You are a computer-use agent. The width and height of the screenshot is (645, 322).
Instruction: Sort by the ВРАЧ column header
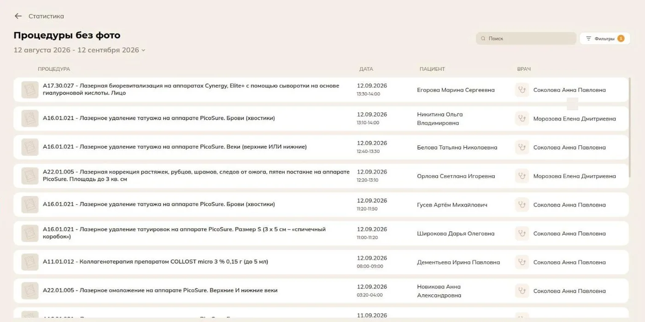click(x=524, y=69)
